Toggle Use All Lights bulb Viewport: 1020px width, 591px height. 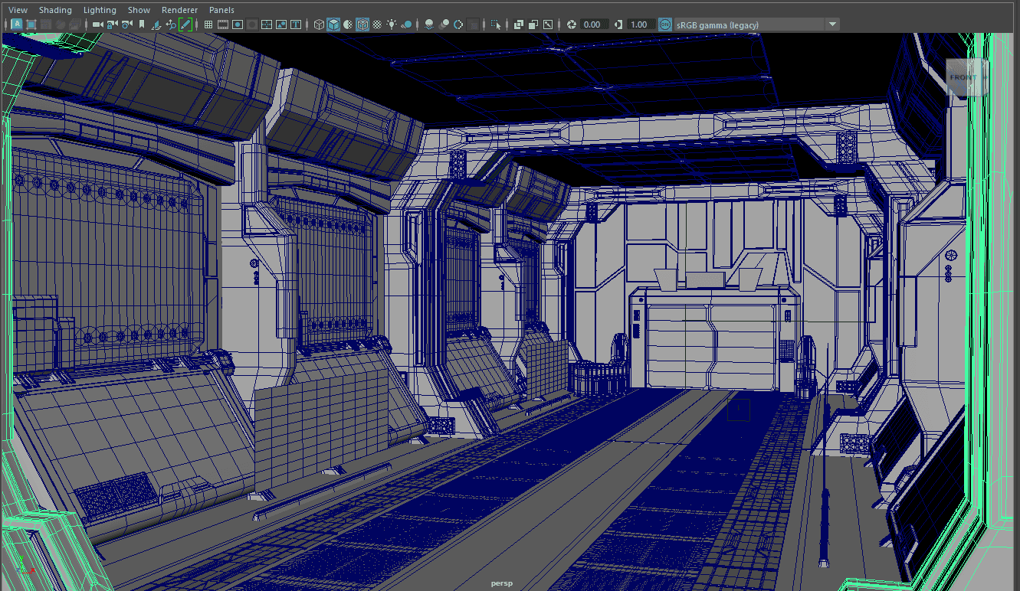coord(392,24)
